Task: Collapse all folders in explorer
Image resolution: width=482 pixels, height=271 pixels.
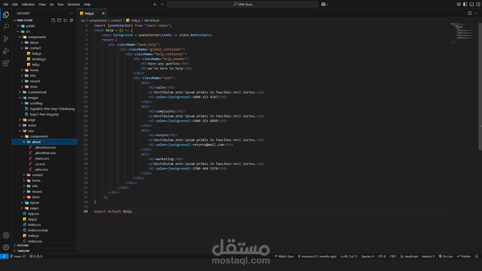Action: (x=71, y=20)
